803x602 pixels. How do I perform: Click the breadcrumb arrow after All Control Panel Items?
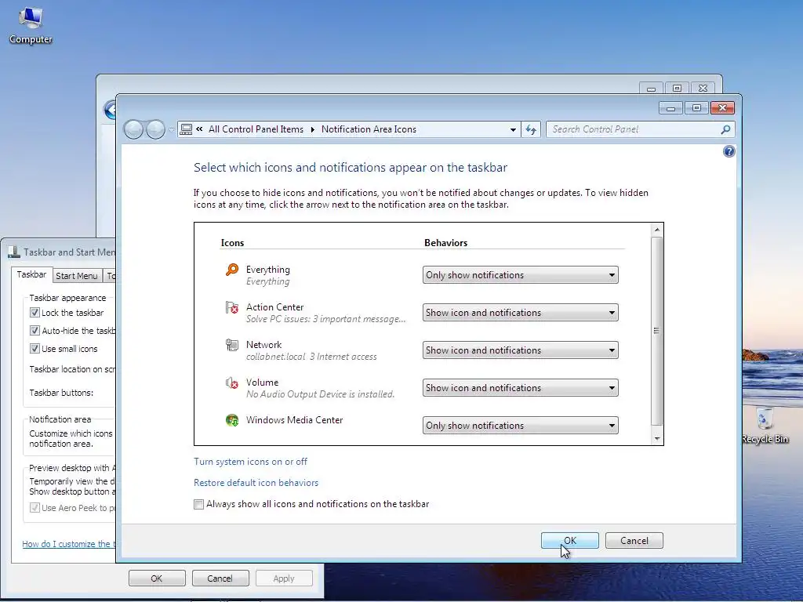click(x=312, y=129)
